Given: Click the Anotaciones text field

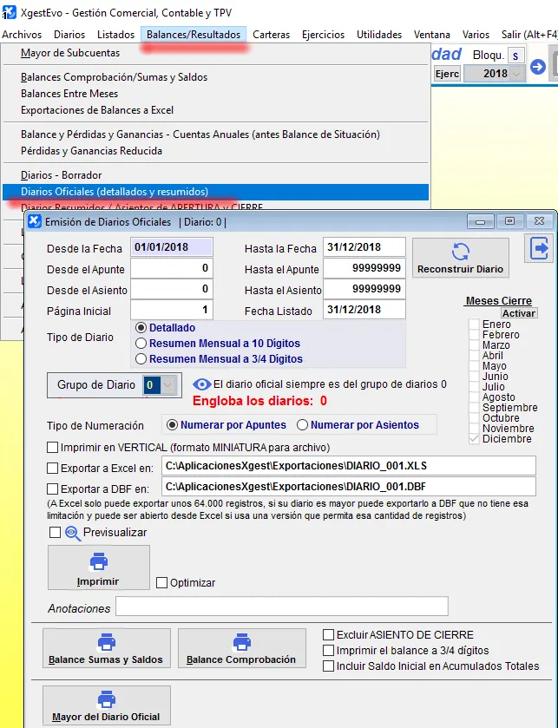Looking at the screenshot, I should (x=282, y=606).
